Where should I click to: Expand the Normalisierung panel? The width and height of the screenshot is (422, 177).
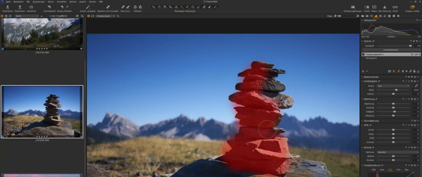click(x=362, y=121)
